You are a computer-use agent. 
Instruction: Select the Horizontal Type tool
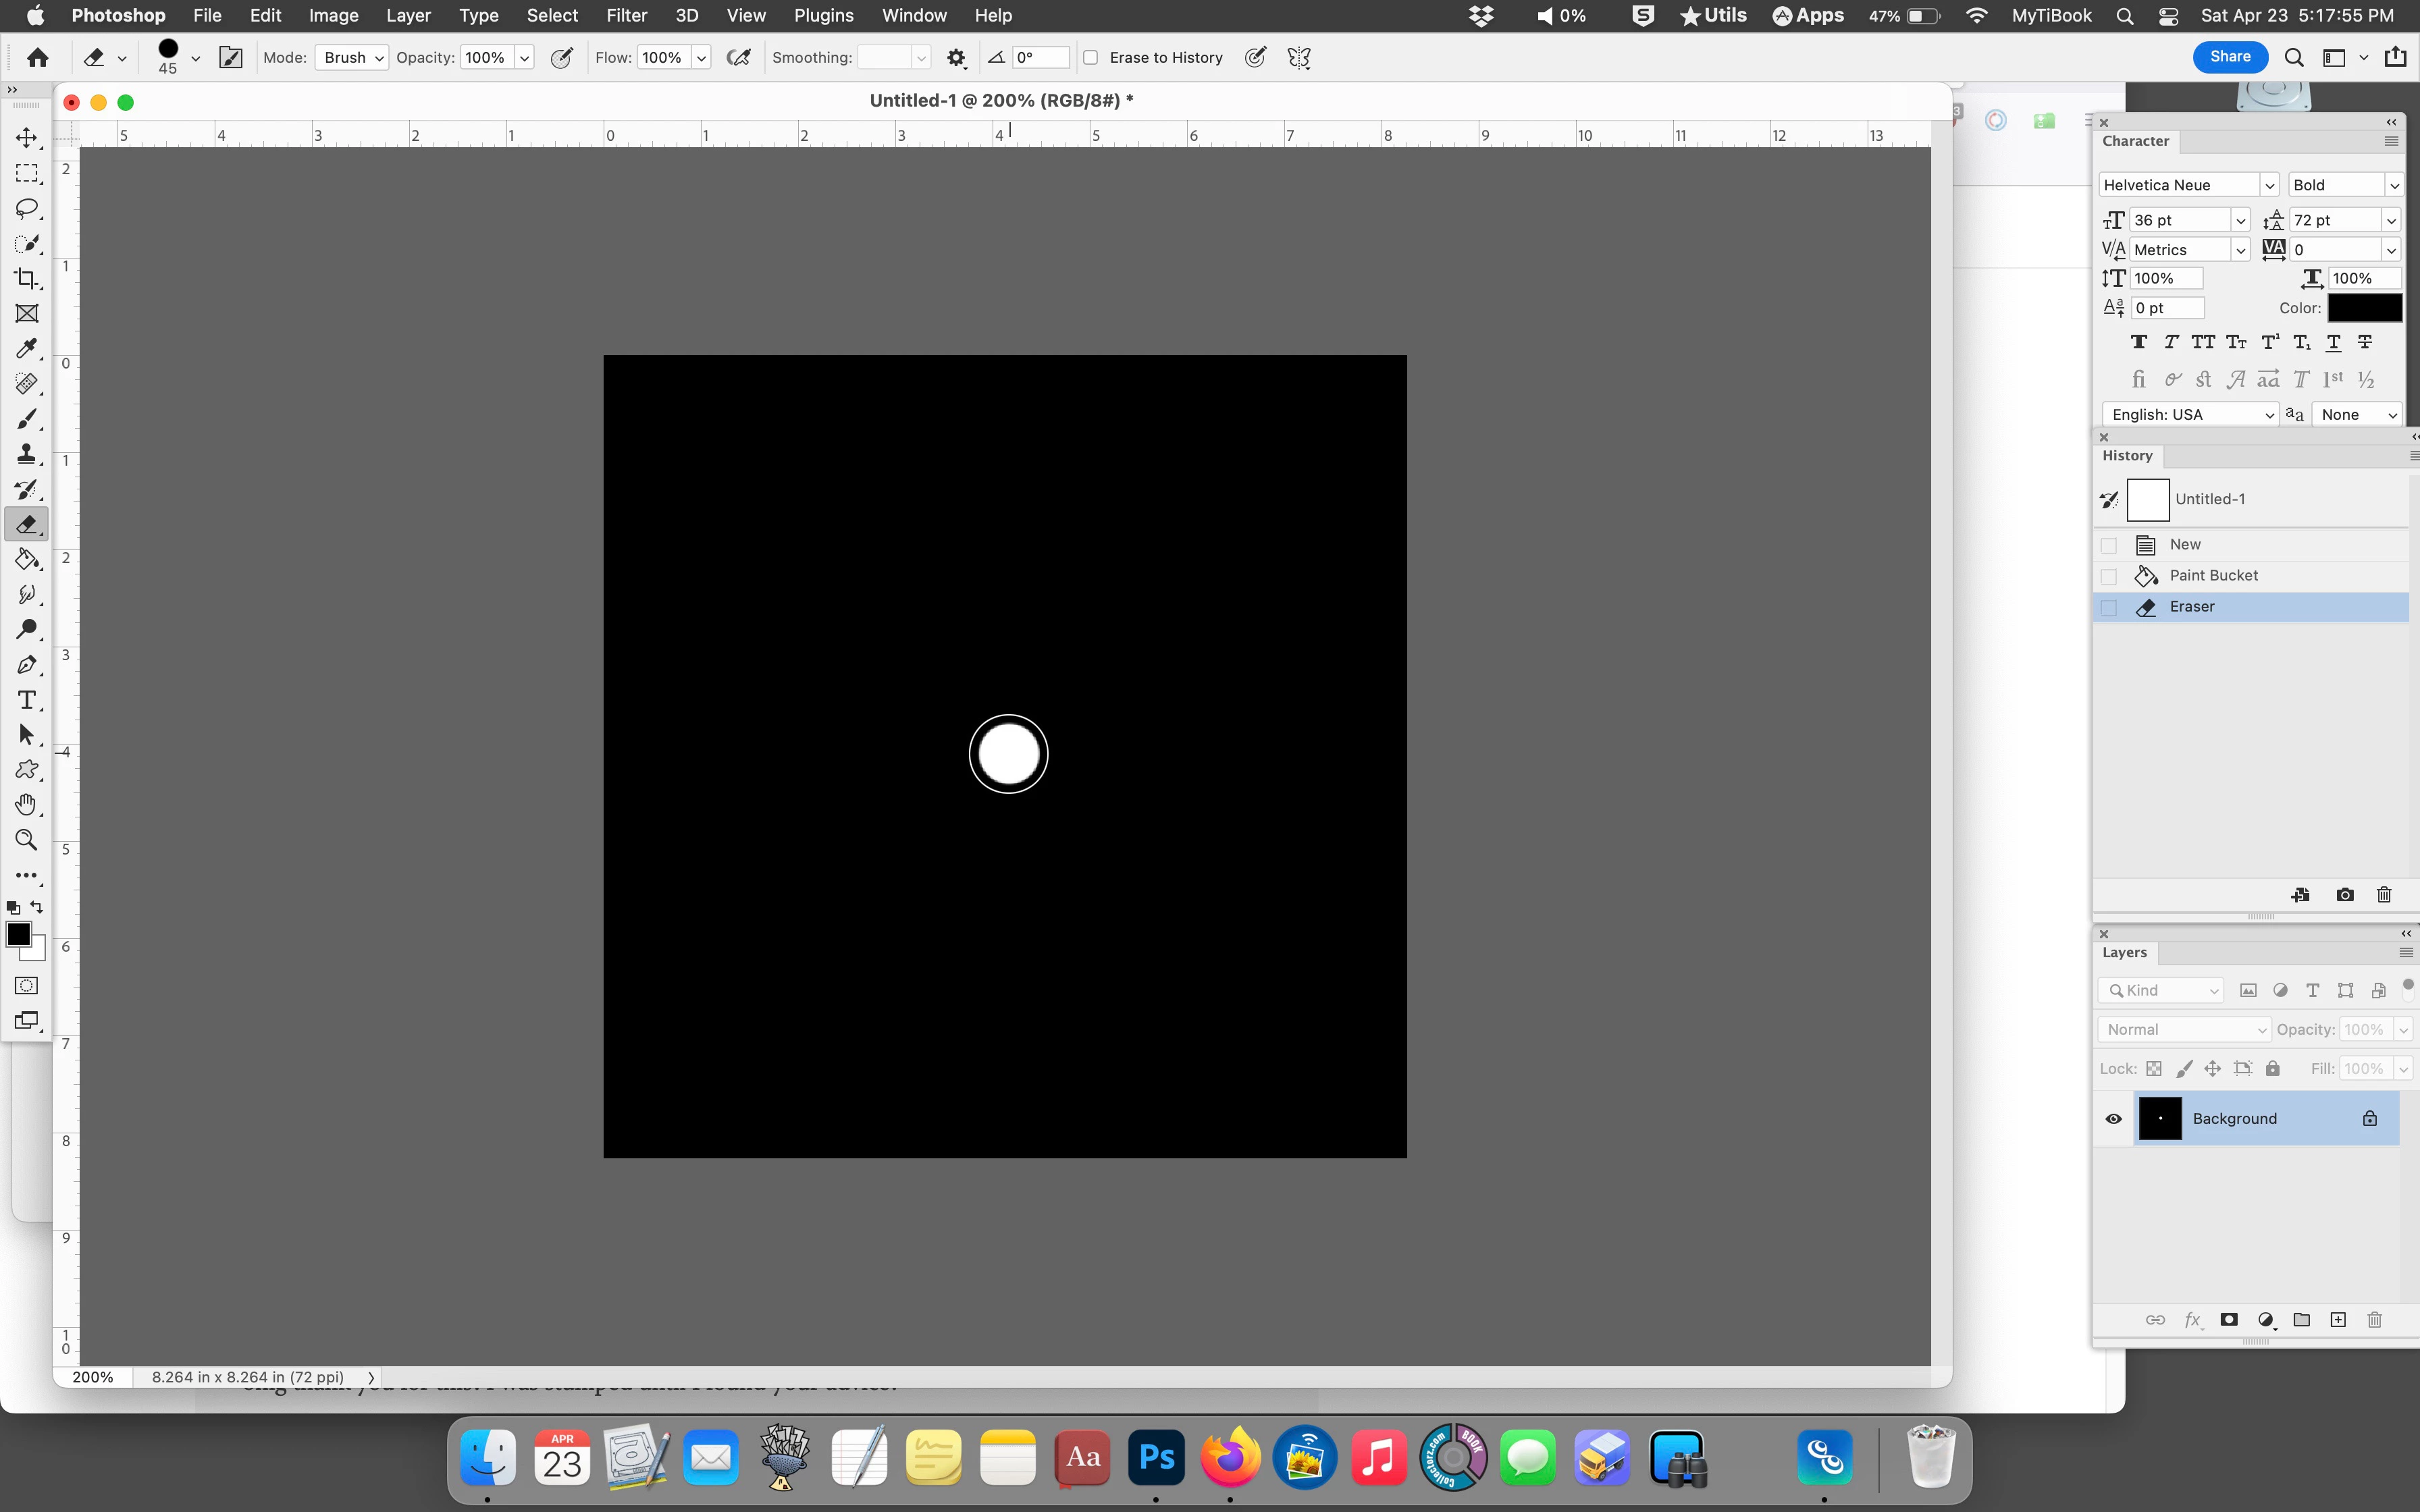pyautogui.click(x=27, y=700)
